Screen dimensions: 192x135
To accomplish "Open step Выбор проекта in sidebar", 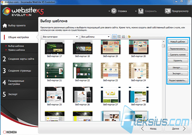I will pyautogui.click(x=19, y=26).
